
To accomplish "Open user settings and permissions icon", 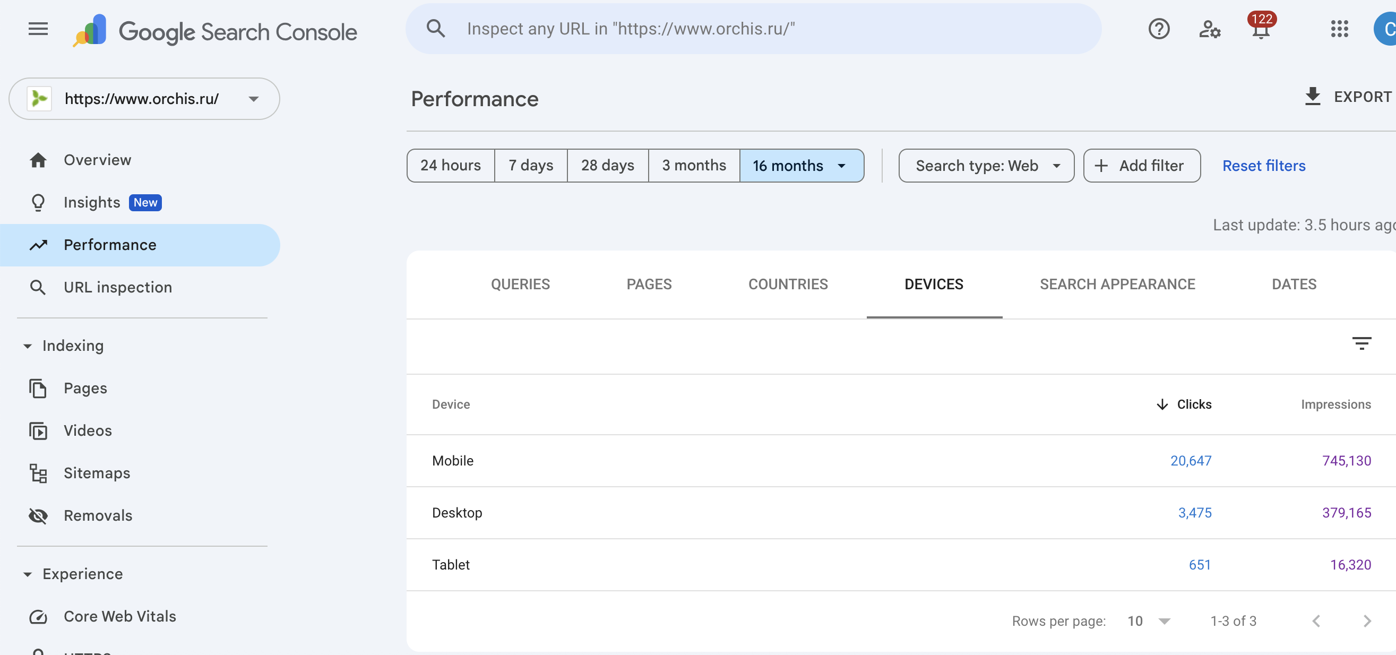I will click(1209, 29).
